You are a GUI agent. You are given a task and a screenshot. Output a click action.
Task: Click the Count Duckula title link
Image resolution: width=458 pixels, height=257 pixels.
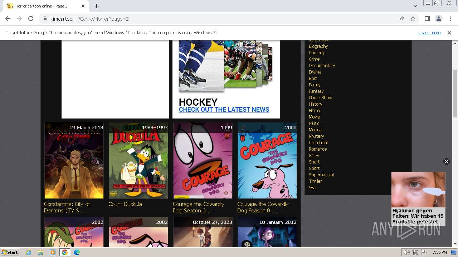[x=125, y=204]
